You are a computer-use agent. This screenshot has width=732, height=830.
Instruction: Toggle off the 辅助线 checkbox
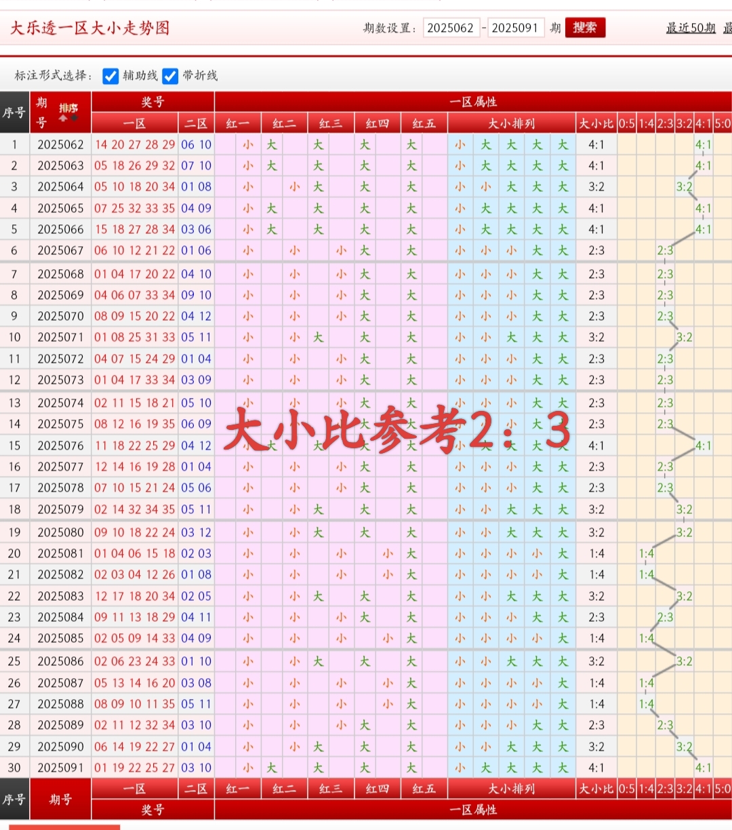(x=110, y=76)
